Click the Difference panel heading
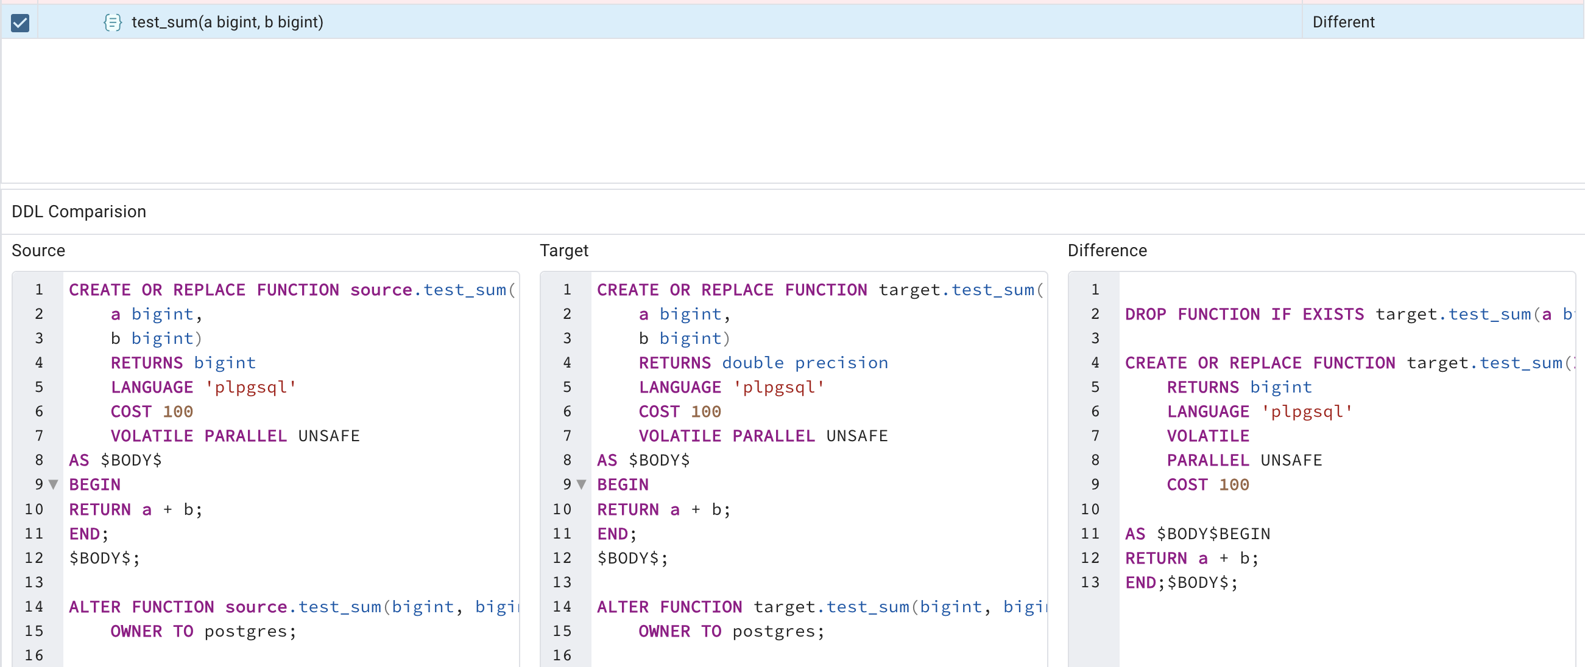Viewport: 1585px width, 667px height. tap(1107, 250)
